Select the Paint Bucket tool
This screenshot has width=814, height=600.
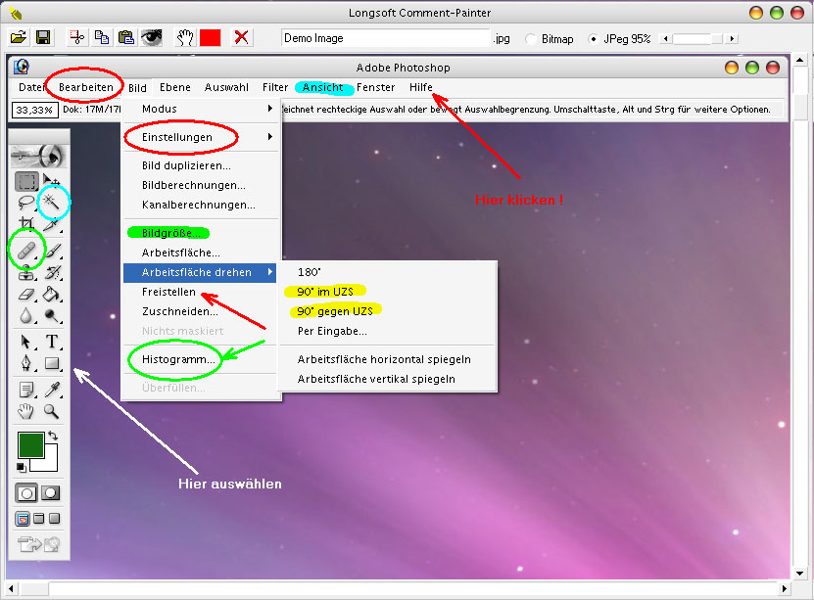pos(52,294)
